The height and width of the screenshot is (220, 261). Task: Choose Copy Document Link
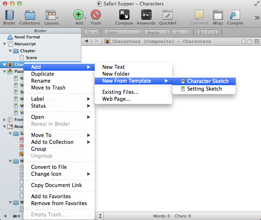(59, 185)
